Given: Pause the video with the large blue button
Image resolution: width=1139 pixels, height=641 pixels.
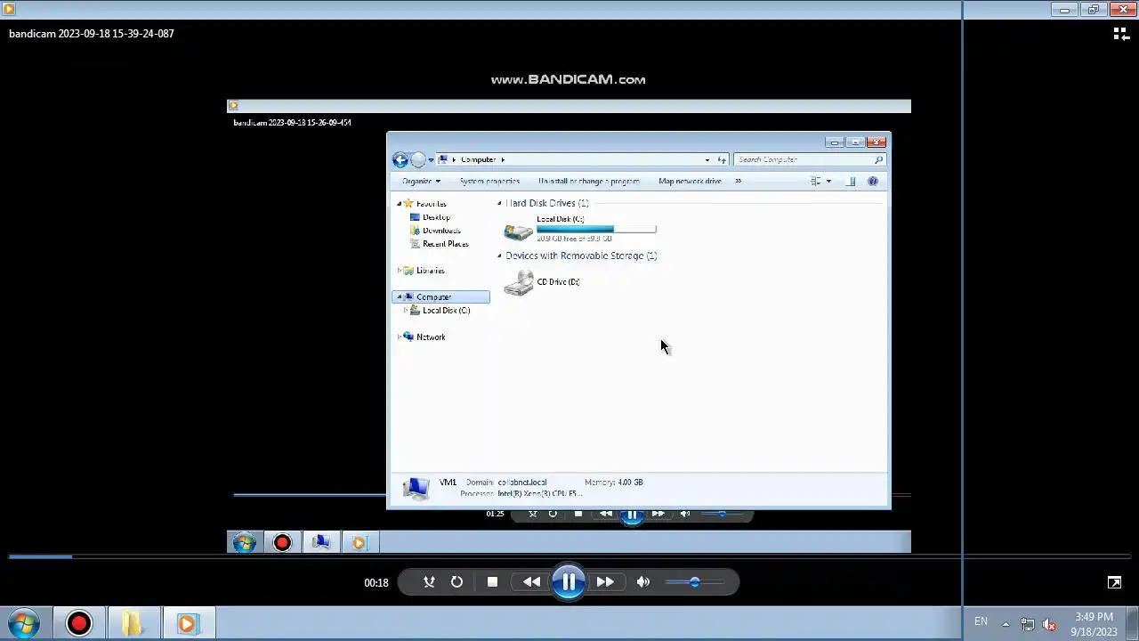Looking at the screenshot, I should pos(568,582).
